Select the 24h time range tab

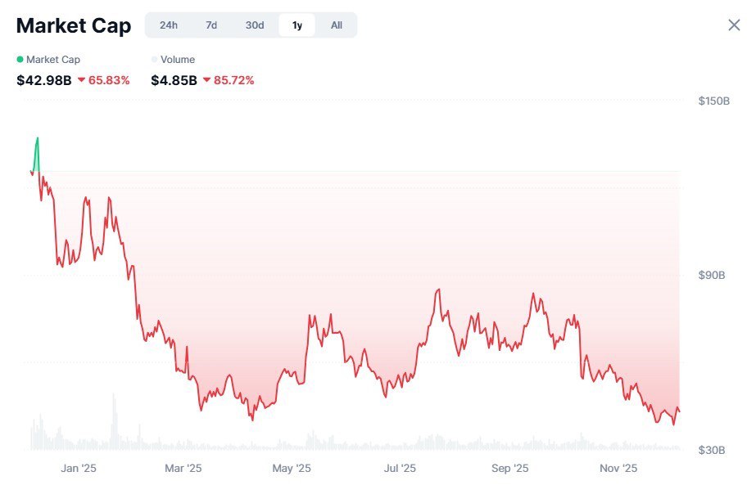[x=169, y=25]
